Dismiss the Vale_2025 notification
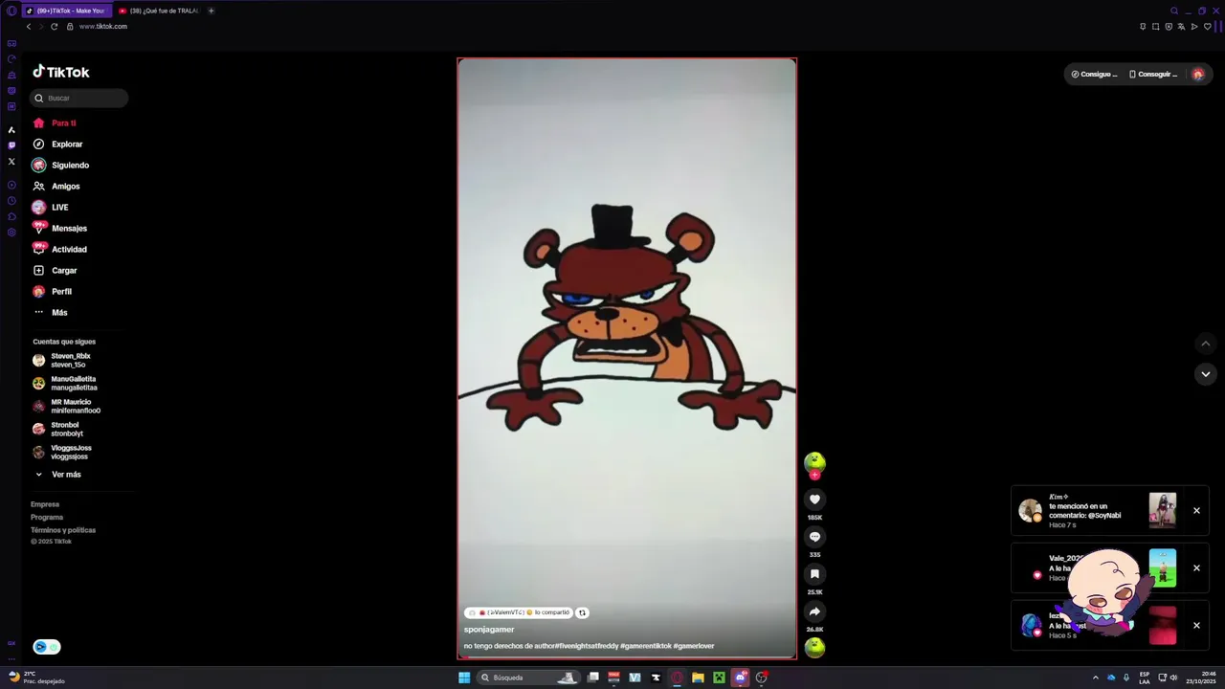1225x689 pixels. point(1196,568)
